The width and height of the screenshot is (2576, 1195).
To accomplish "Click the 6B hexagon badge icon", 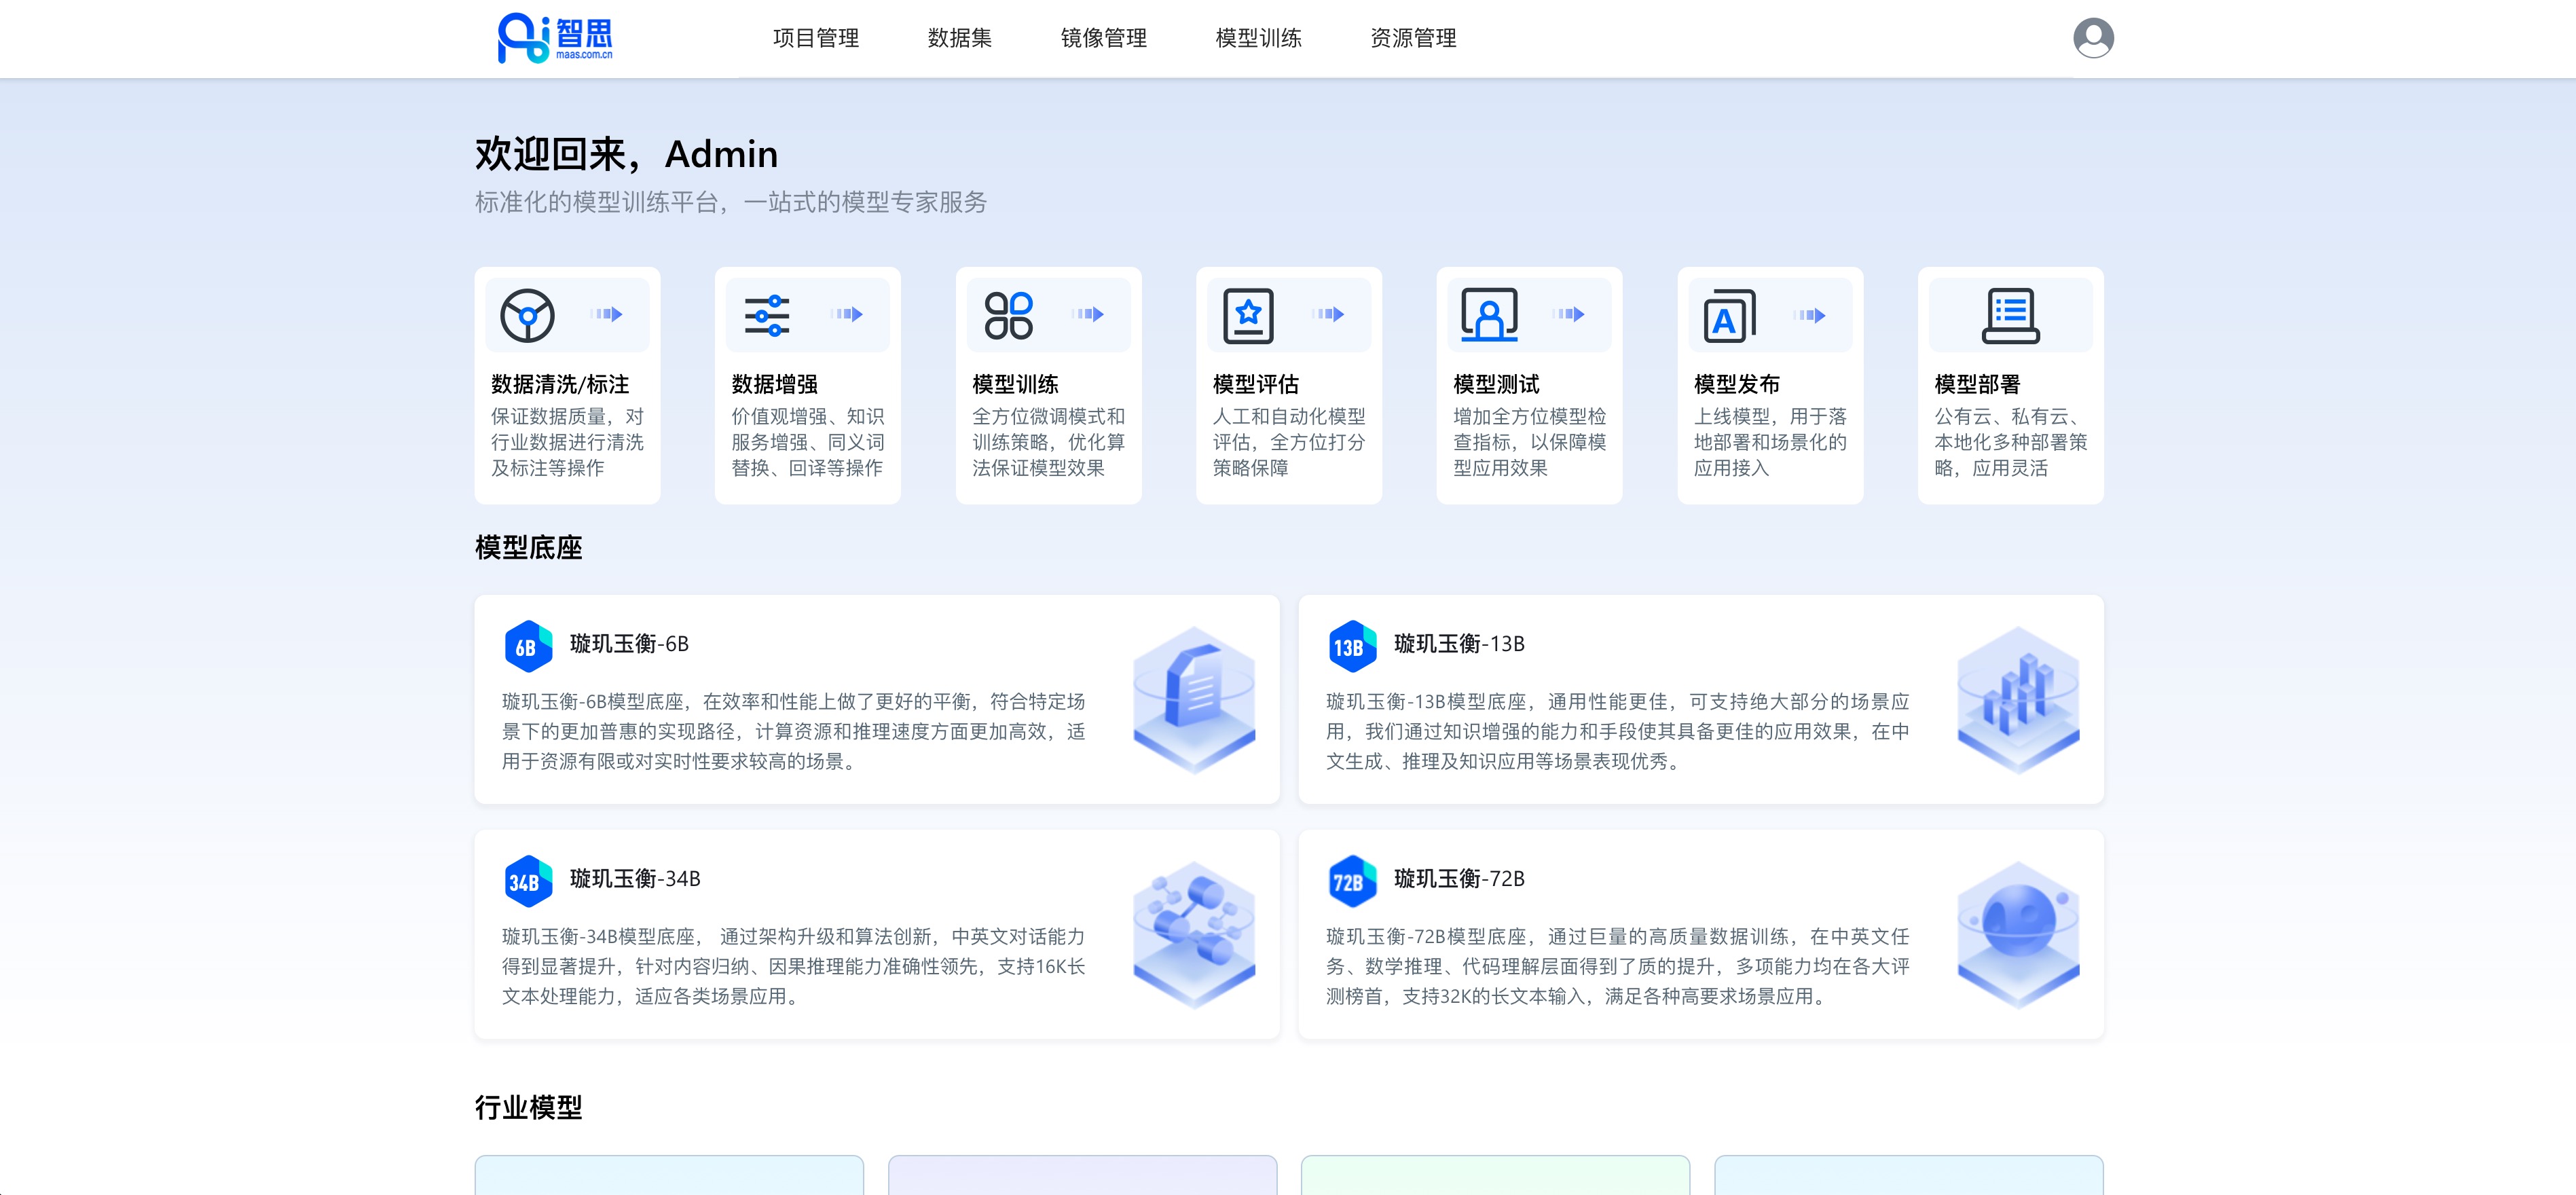I will click(528, 647).
